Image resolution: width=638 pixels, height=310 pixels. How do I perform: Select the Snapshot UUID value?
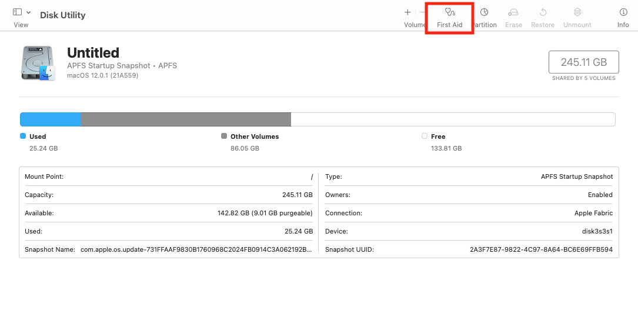tap(541, 249)
